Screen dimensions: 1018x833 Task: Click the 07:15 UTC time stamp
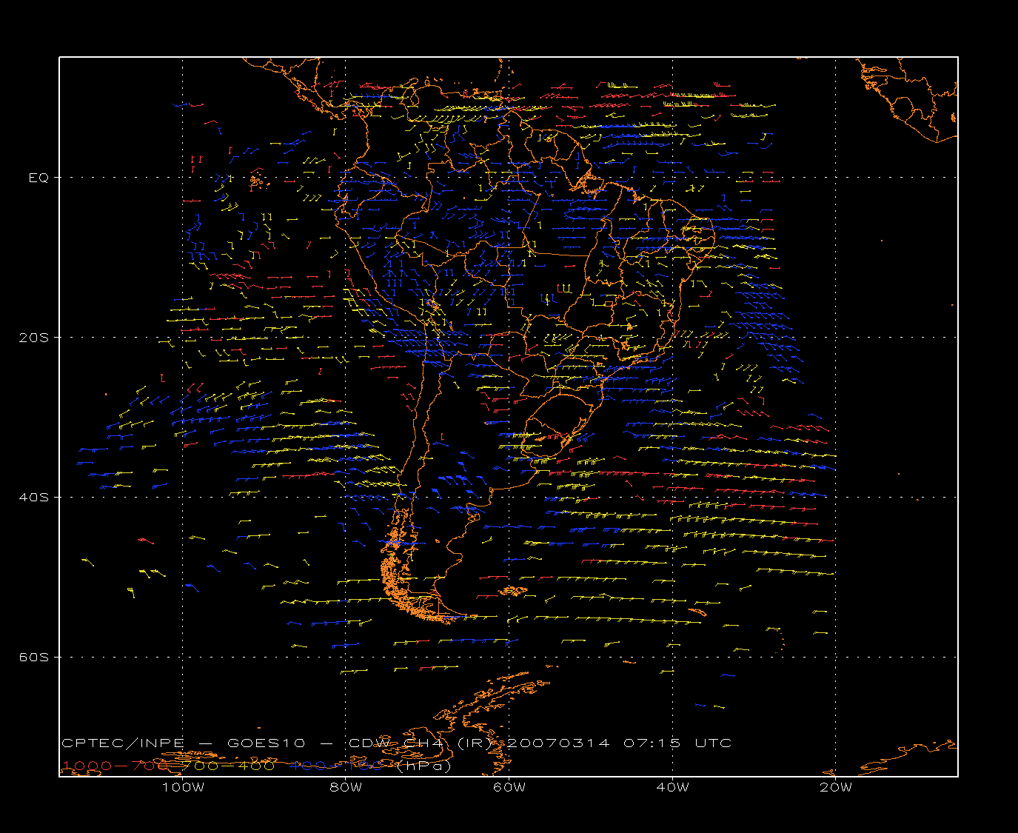tap(677, 743)
